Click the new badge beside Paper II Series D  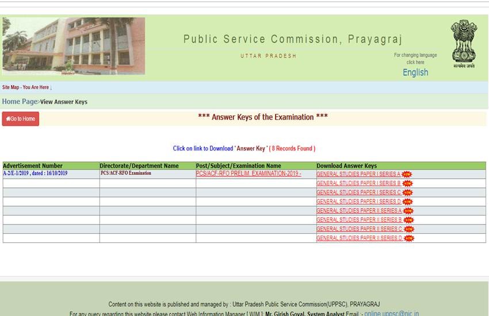tap(409, 238)
